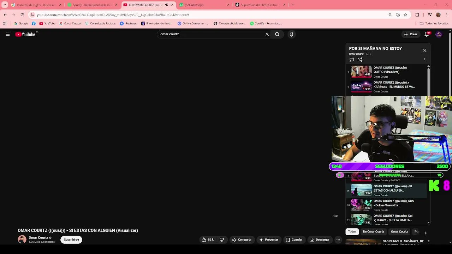Select the De Omar Courtz chip
The width and height of the screenshot is (452, 254).
(x=373, y=232)
